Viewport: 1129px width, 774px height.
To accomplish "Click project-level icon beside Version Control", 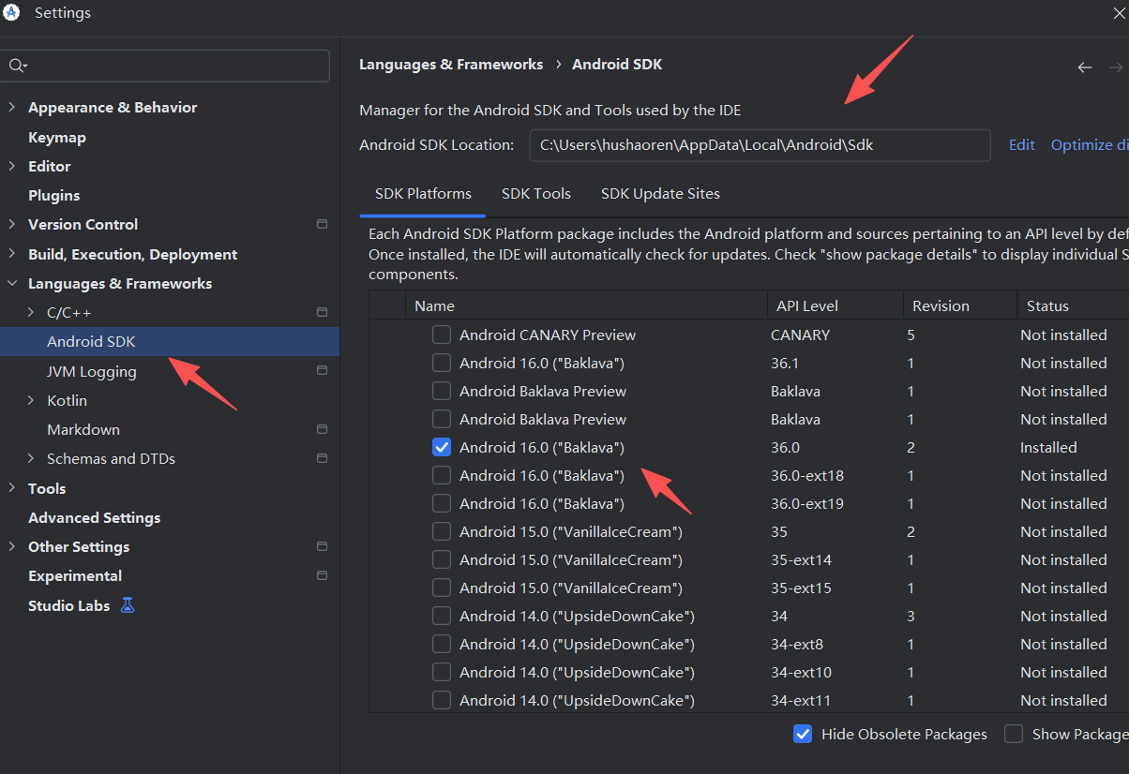I will 322,225.
